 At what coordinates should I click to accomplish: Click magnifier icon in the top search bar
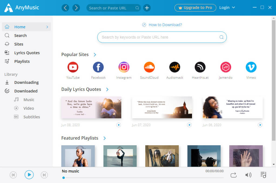137,8
